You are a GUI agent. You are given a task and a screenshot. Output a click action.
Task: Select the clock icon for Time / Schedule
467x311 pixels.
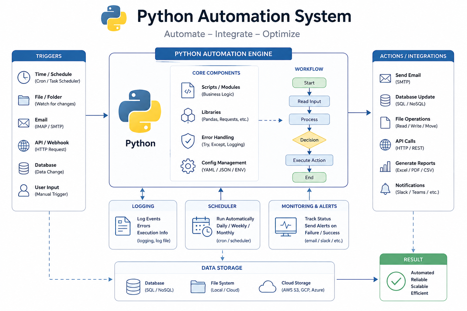tap(24, 77)
